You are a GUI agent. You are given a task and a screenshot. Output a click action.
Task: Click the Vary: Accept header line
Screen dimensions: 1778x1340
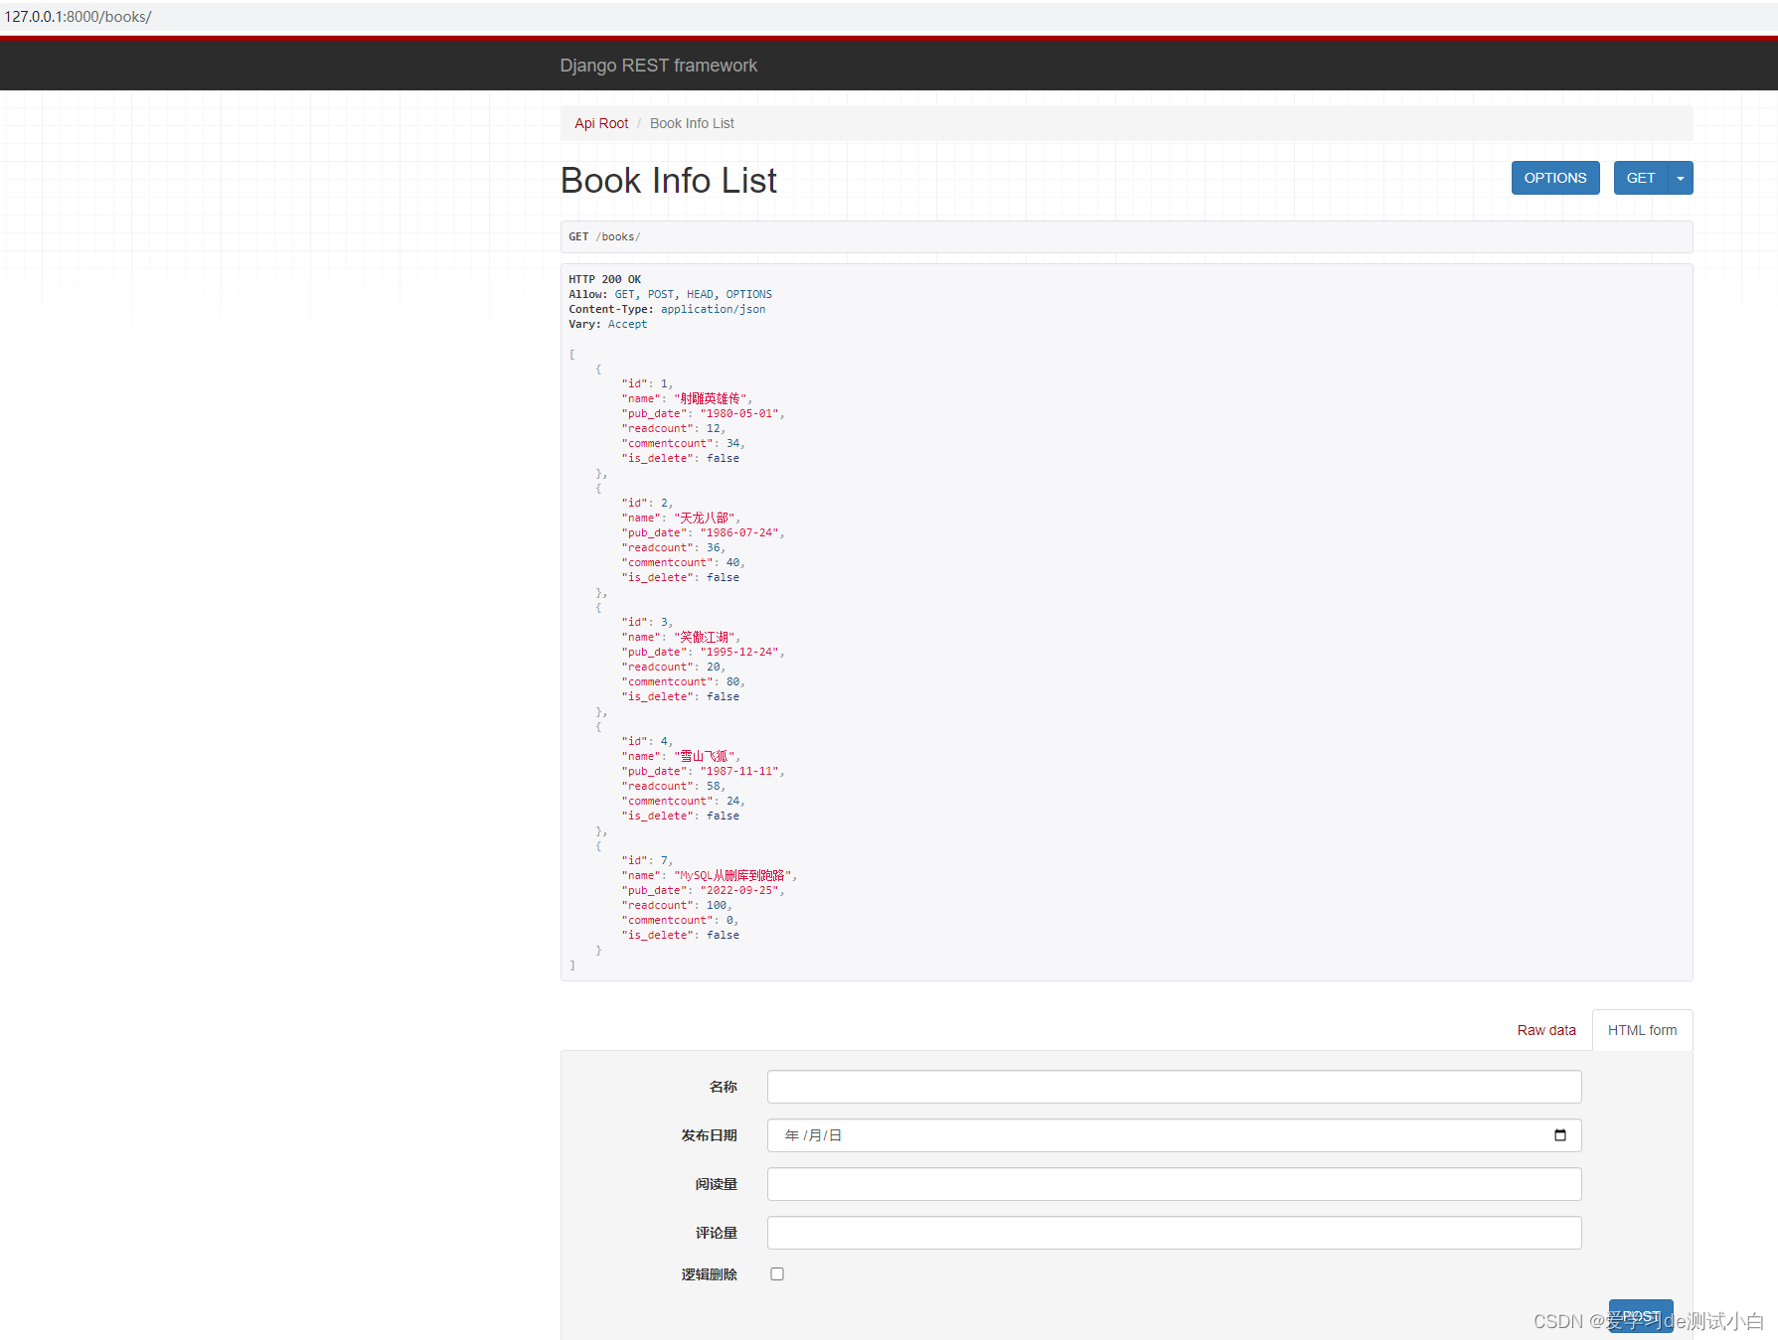pos(607,324)
